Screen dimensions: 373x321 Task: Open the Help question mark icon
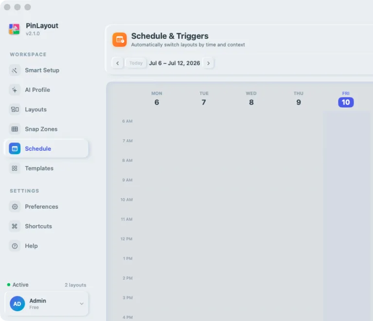point(15,246)
